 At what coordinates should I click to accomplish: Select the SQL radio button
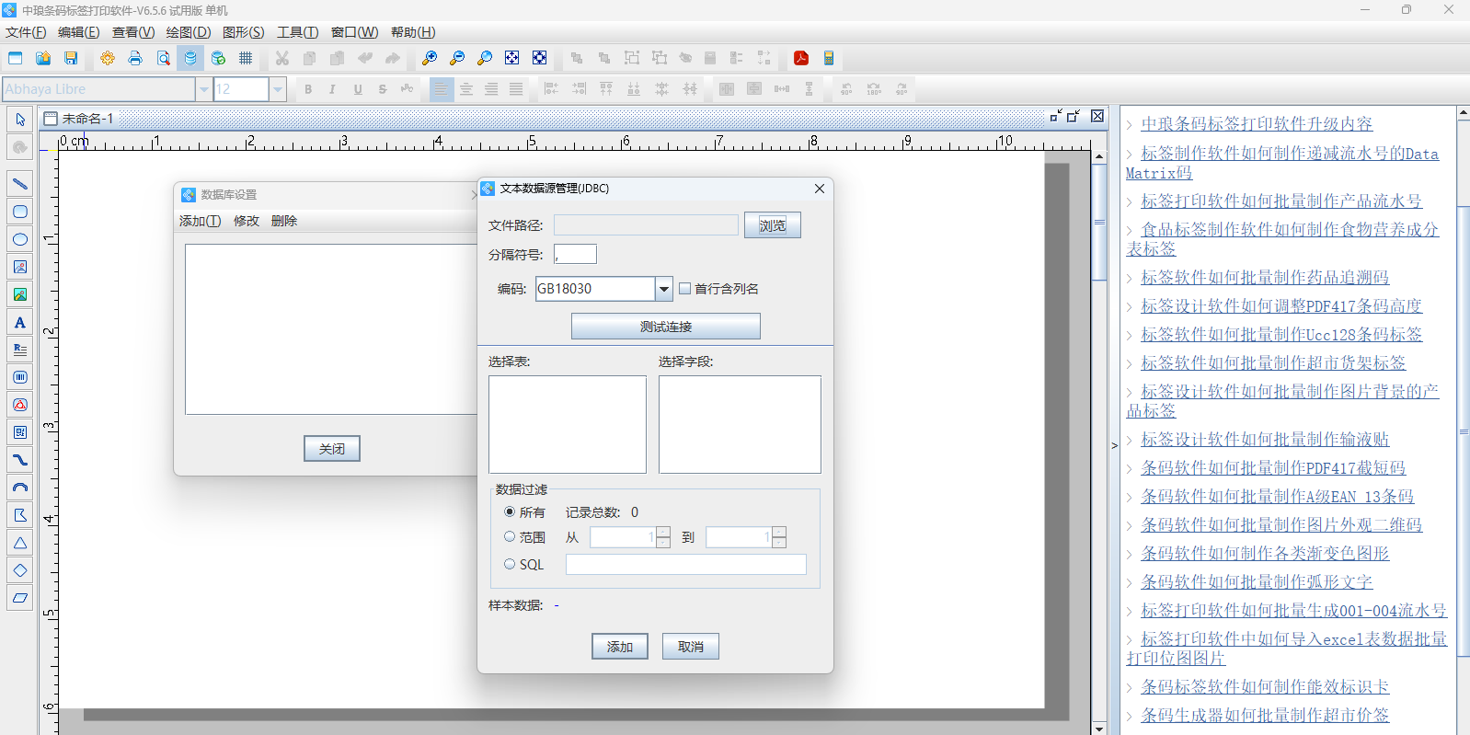point(510,565)
